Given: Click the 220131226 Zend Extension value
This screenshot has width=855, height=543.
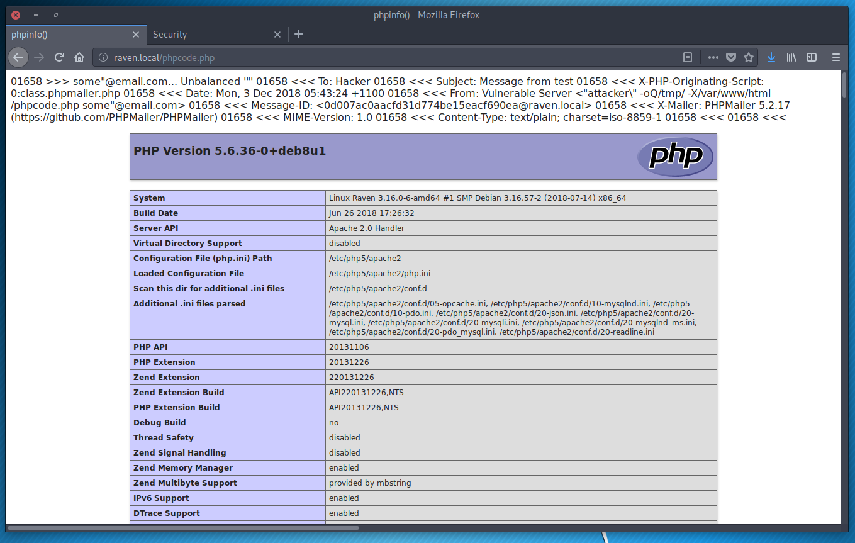Looking at the screenshot, I should coord(352,378).
